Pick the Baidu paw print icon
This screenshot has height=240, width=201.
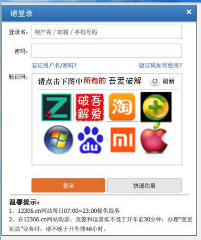pyautogui.click(x=90, y=140)
